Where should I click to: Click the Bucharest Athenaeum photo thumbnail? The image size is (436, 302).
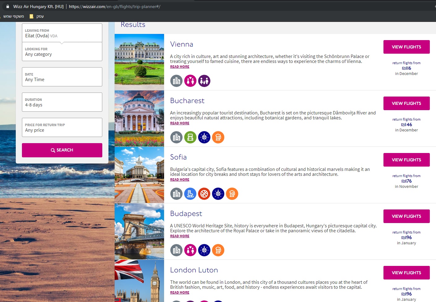point(139,118)
